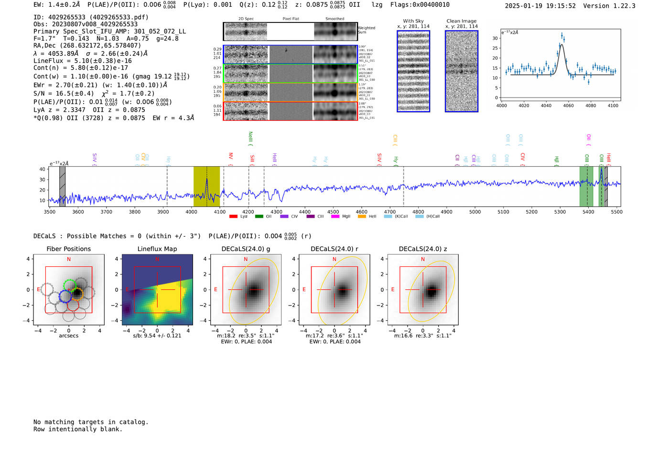The image size is (669, 455).
Task: Click the hatched gray band near 3550
Action: pyautogui.click(x=62, y=186)
